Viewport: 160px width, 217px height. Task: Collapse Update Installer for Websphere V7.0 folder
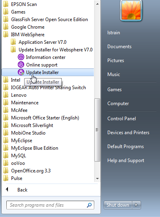(x=55, y=50)
